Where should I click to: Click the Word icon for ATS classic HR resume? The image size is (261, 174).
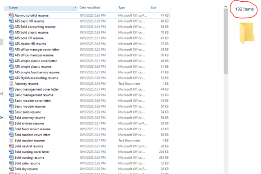pos(11,44)
